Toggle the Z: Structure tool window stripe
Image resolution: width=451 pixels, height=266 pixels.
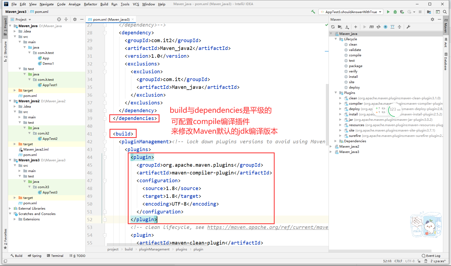(x=5, y=52)
